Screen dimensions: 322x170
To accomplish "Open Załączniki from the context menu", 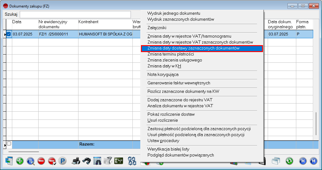I will tap(157, 28).
